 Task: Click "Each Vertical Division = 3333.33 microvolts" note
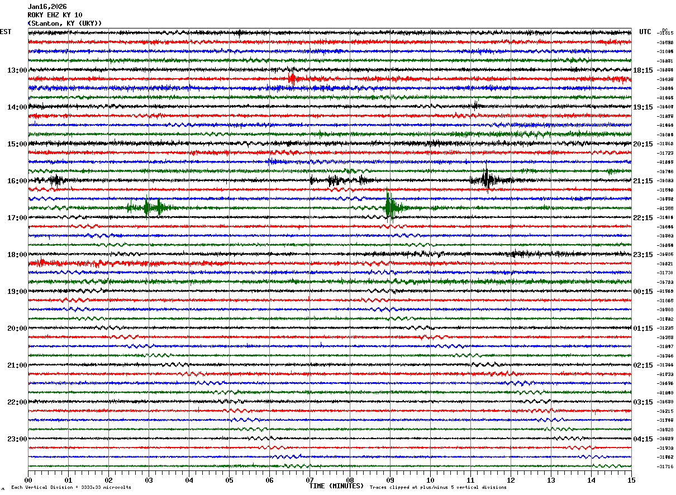pos(71,487)
